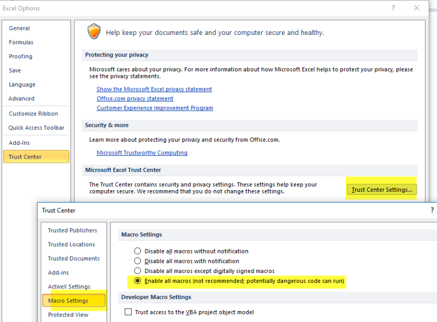The image size is (437, 322).
Task: Click Customer Experience Improvement Program link
Action: click(x=155, y=108)
